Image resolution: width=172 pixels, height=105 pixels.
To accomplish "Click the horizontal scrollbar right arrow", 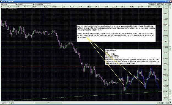I will pyautogui.click(x=158, y=103).
